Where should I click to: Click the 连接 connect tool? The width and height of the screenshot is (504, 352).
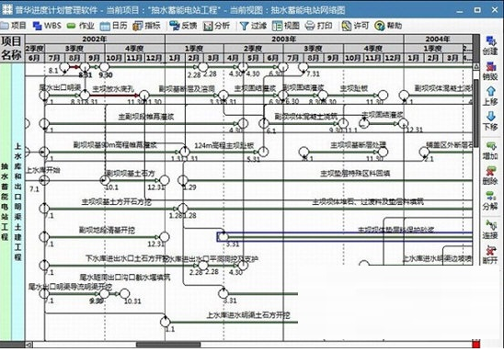pos(490,230)
